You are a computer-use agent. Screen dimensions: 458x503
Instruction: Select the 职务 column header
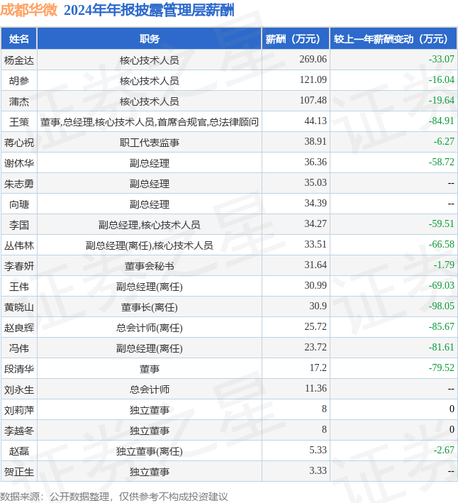150,39
